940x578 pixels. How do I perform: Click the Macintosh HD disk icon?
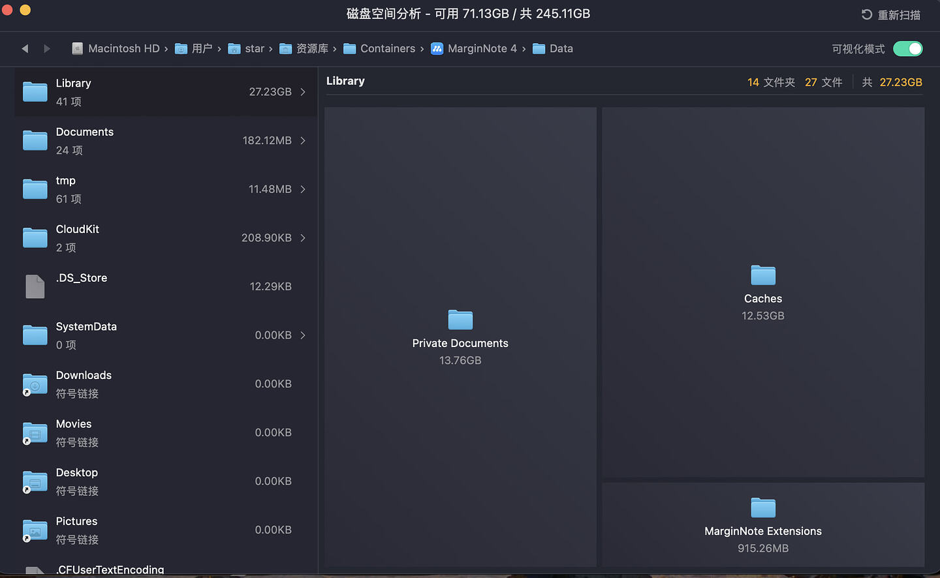(x=78, y=48)
